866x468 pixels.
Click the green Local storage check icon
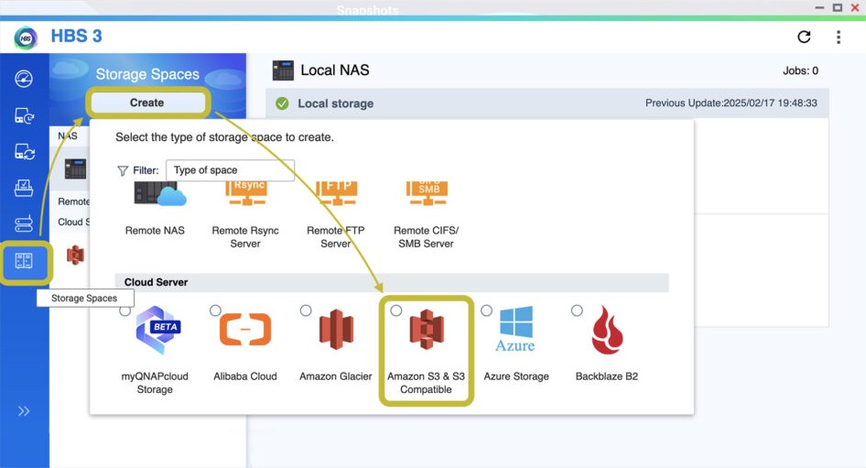(282, 103)
